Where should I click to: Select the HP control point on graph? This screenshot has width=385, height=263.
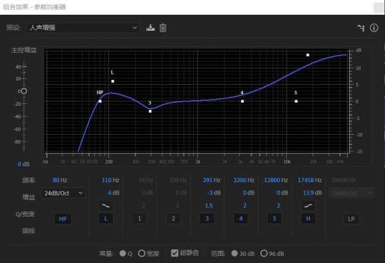(x=100, y=101)
